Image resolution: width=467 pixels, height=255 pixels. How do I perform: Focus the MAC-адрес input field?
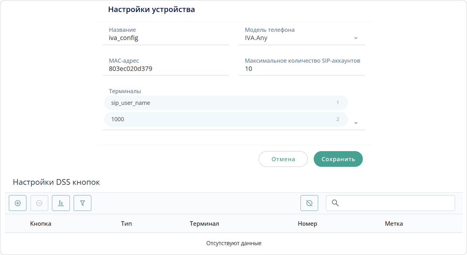pos(166,68)
